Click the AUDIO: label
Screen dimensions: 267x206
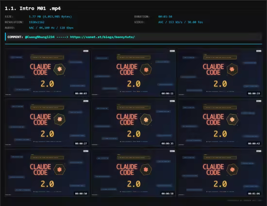(10, 28)
